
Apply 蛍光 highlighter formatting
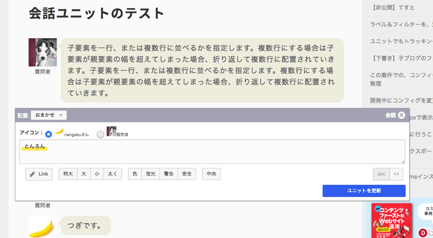click(x=150, y=174)
